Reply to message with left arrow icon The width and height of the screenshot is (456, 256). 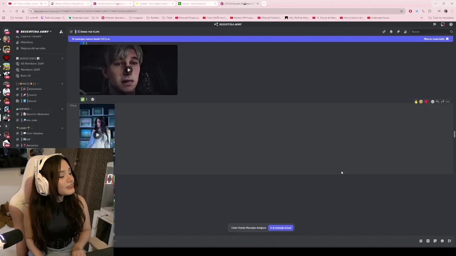coord(437,102)
